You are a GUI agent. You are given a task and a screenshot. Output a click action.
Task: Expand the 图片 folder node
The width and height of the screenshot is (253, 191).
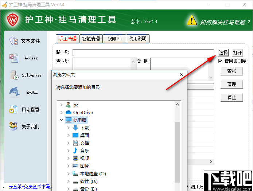69,166
